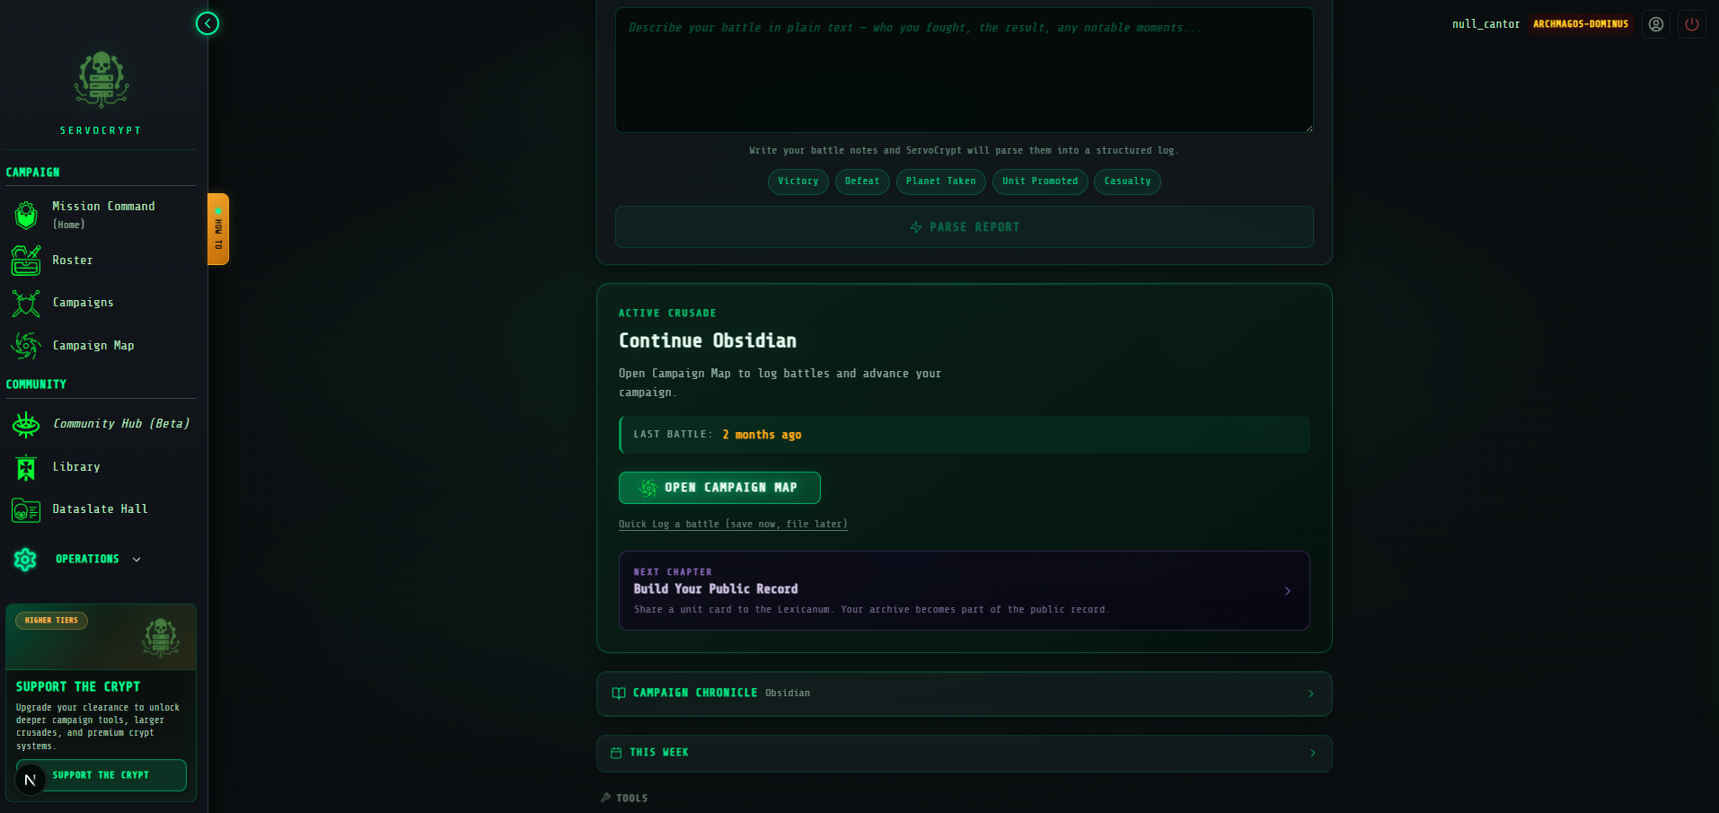Viewport: 1719px width, 813px height.
Task: Open Mission Command (Home)
Action: click(x=103, y=215)
